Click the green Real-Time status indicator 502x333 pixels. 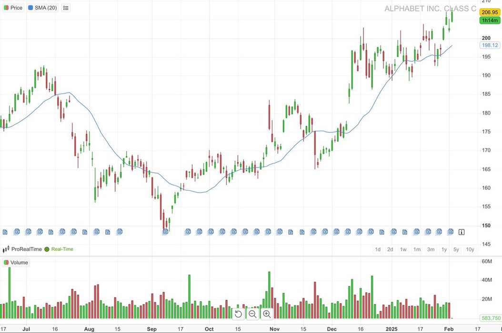[x=47, y=249]
